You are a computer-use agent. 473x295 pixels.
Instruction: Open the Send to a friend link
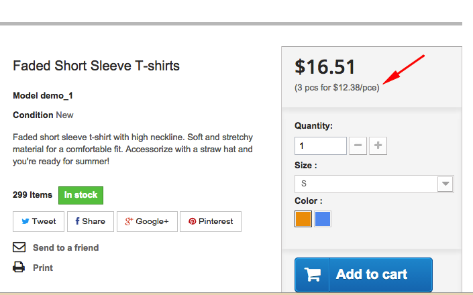pyautogui.click(x=66, y=248)
